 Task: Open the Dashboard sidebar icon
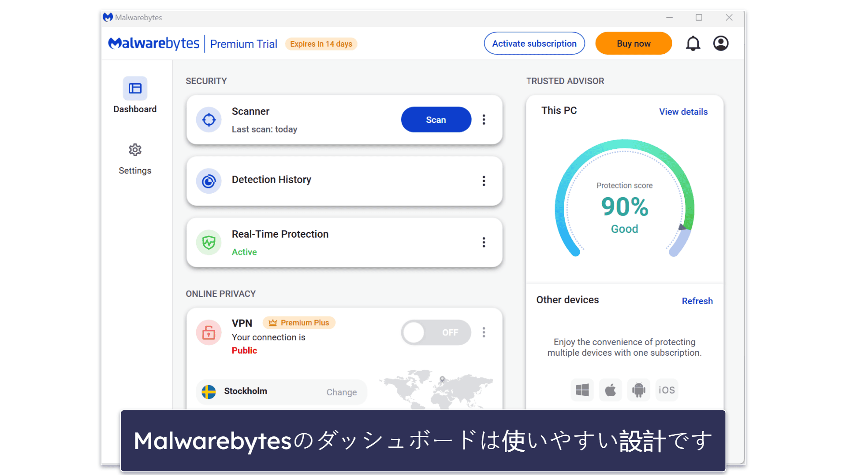point(135,88)
